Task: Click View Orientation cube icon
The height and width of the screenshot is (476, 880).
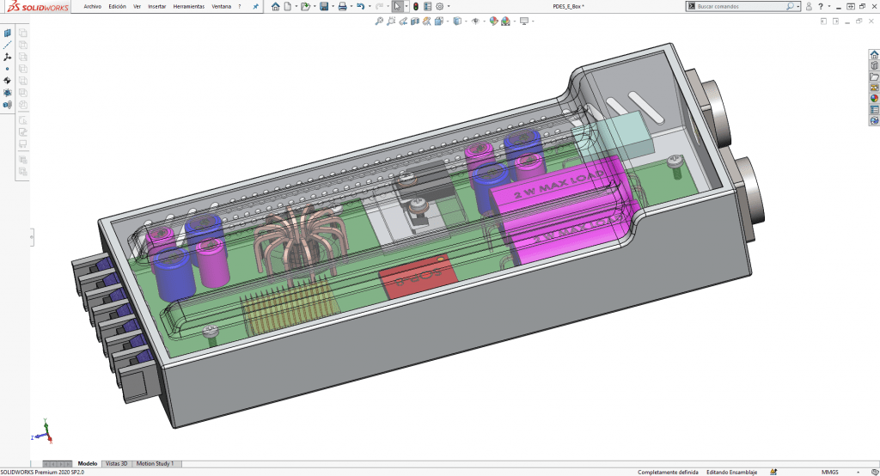Action: (x=439, y=21)
